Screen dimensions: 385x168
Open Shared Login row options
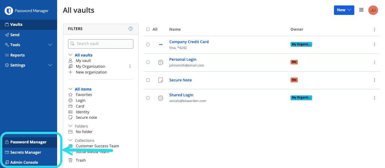point(374,98)
